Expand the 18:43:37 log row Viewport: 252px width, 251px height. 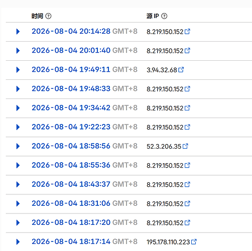(18, 184)
